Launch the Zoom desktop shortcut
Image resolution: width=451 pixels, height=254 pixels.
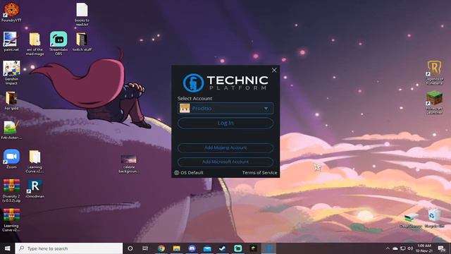pos(11,159)
